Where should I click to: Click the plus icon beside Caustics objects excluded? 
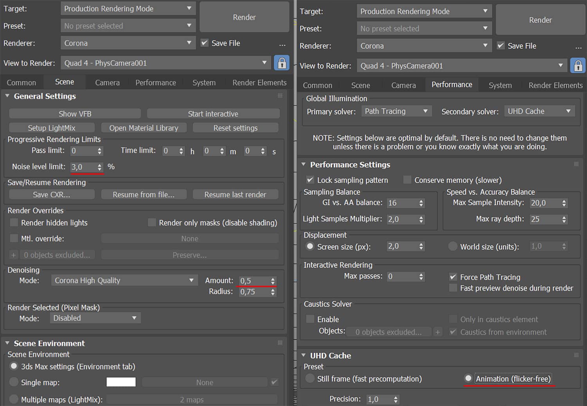438,332
